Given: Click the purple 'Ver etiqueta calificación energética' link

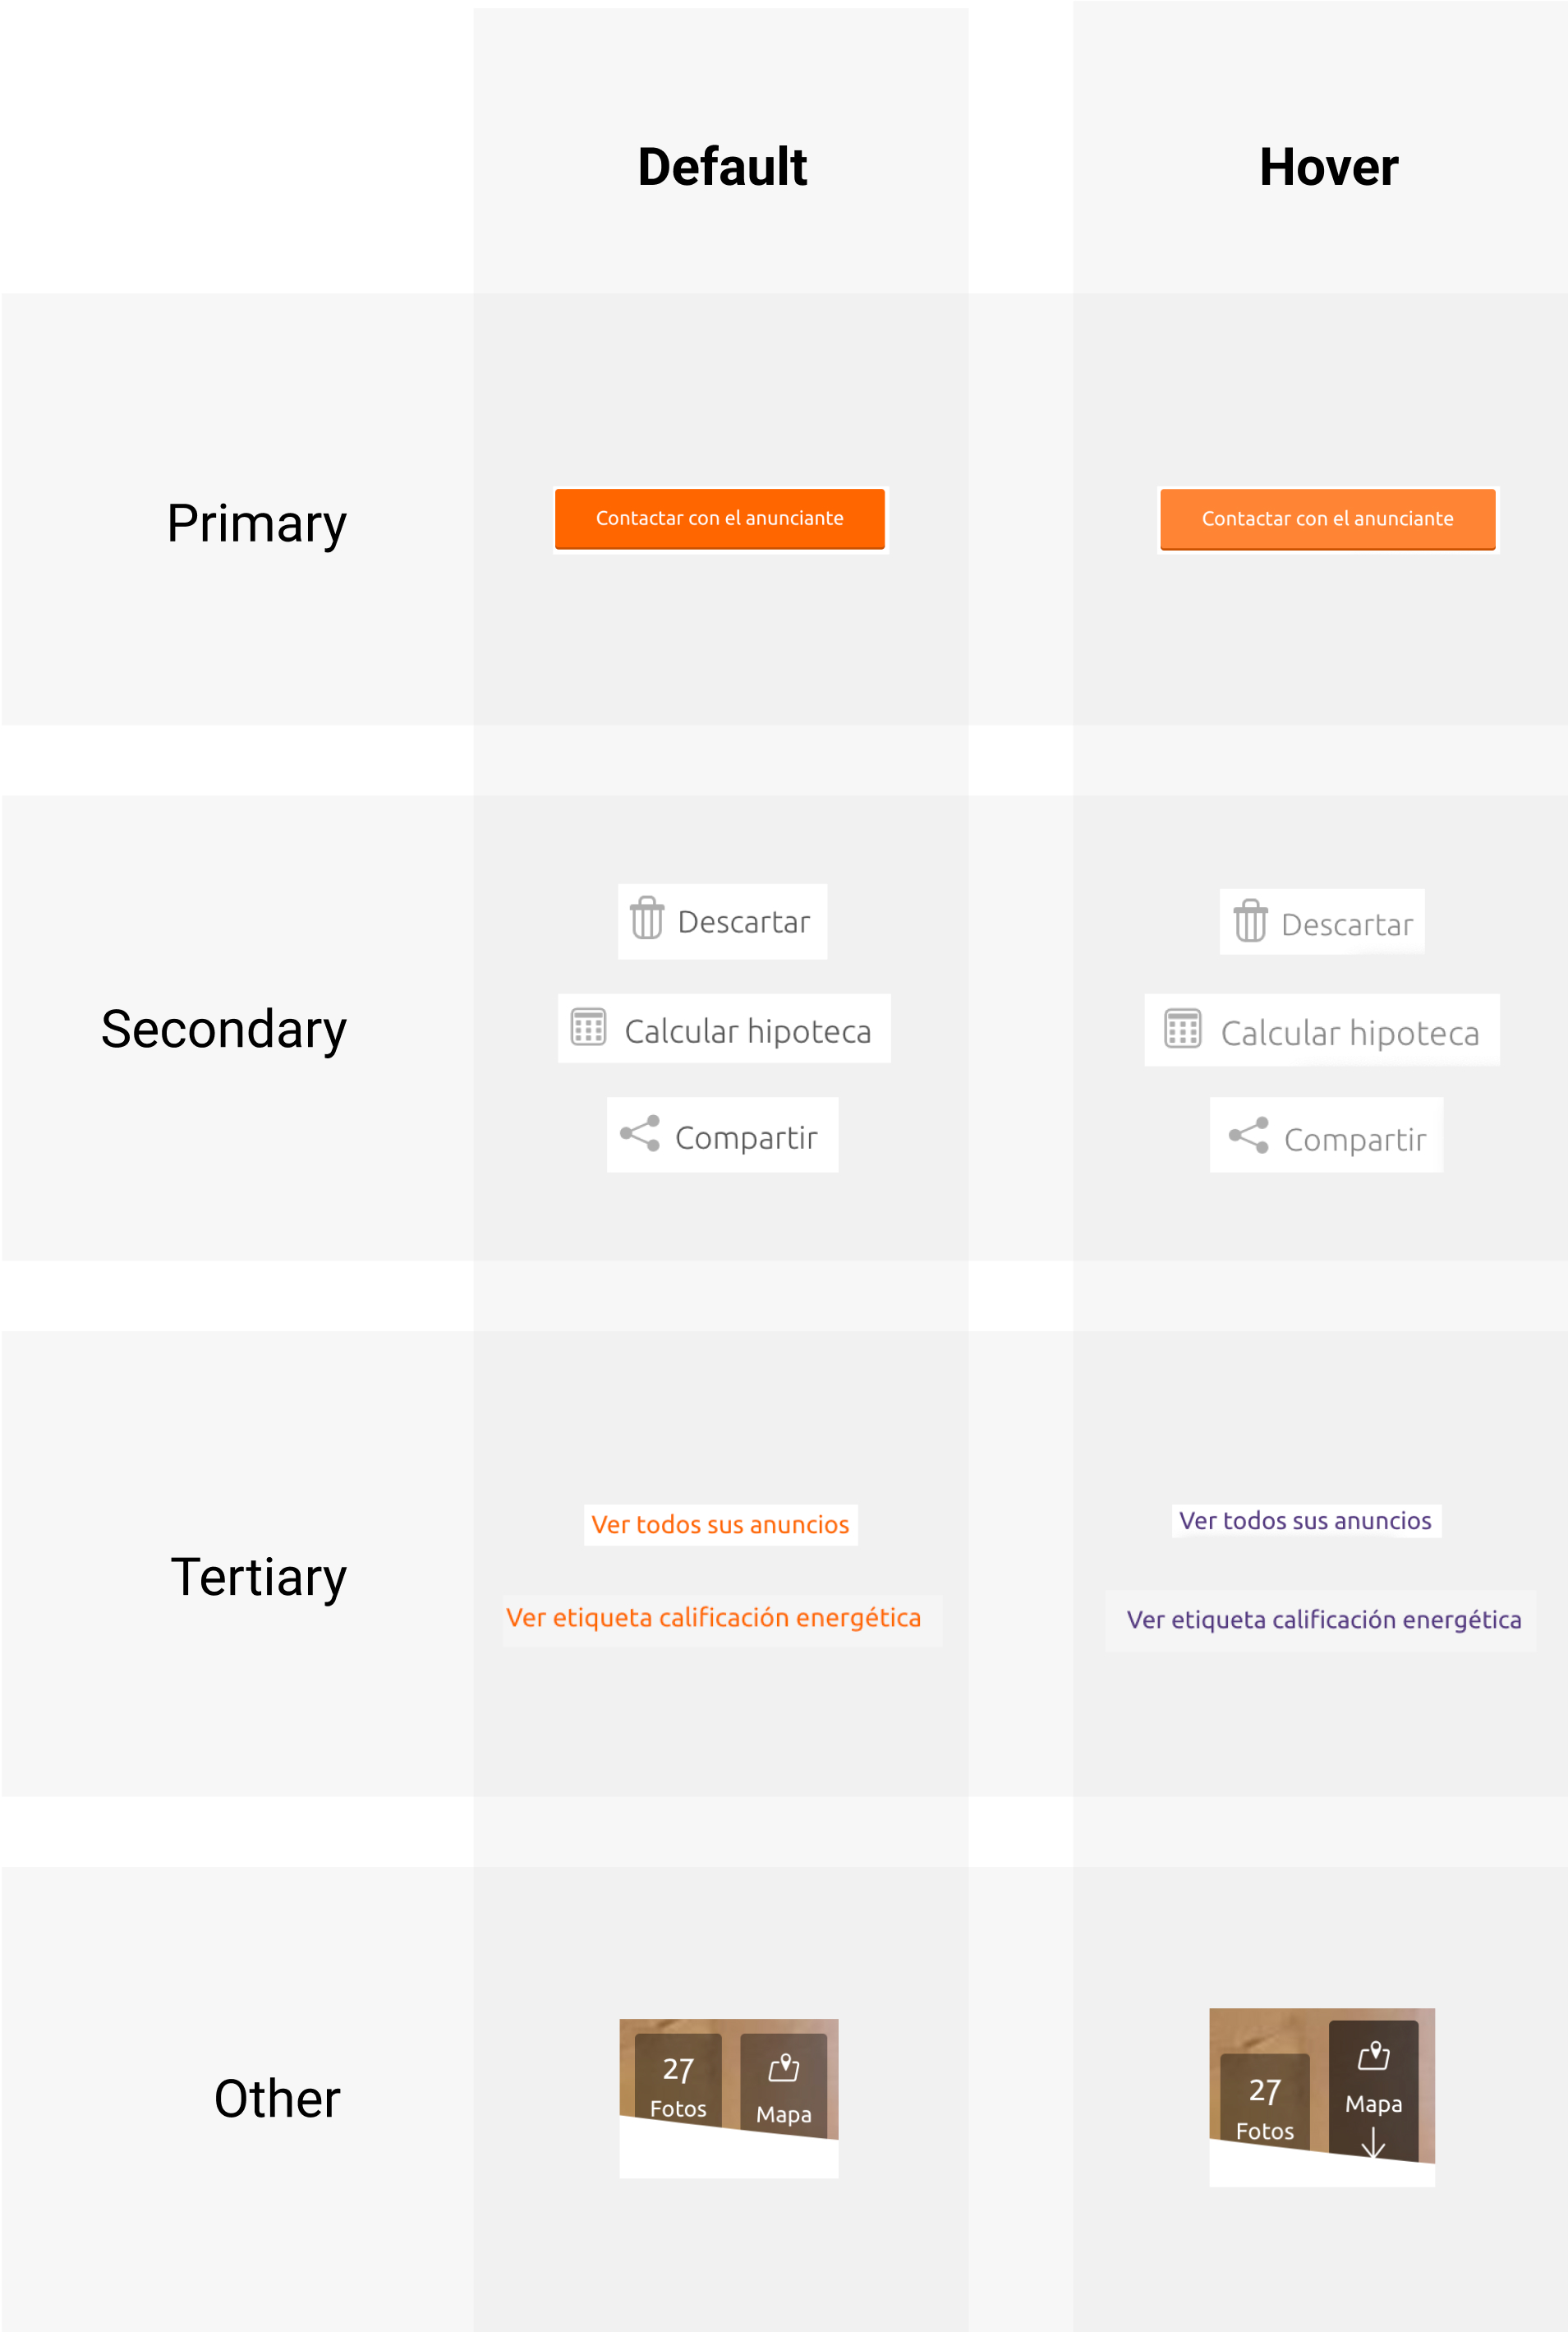Looking at the screenshot, I should click(x=1323, y=1620).
